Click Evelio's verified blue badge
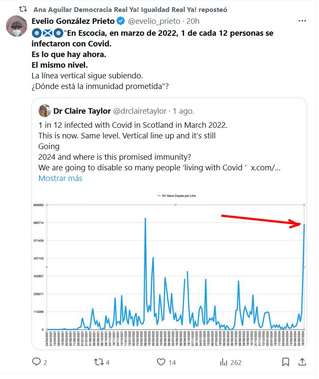319x379 pixels. click(121, 21)
